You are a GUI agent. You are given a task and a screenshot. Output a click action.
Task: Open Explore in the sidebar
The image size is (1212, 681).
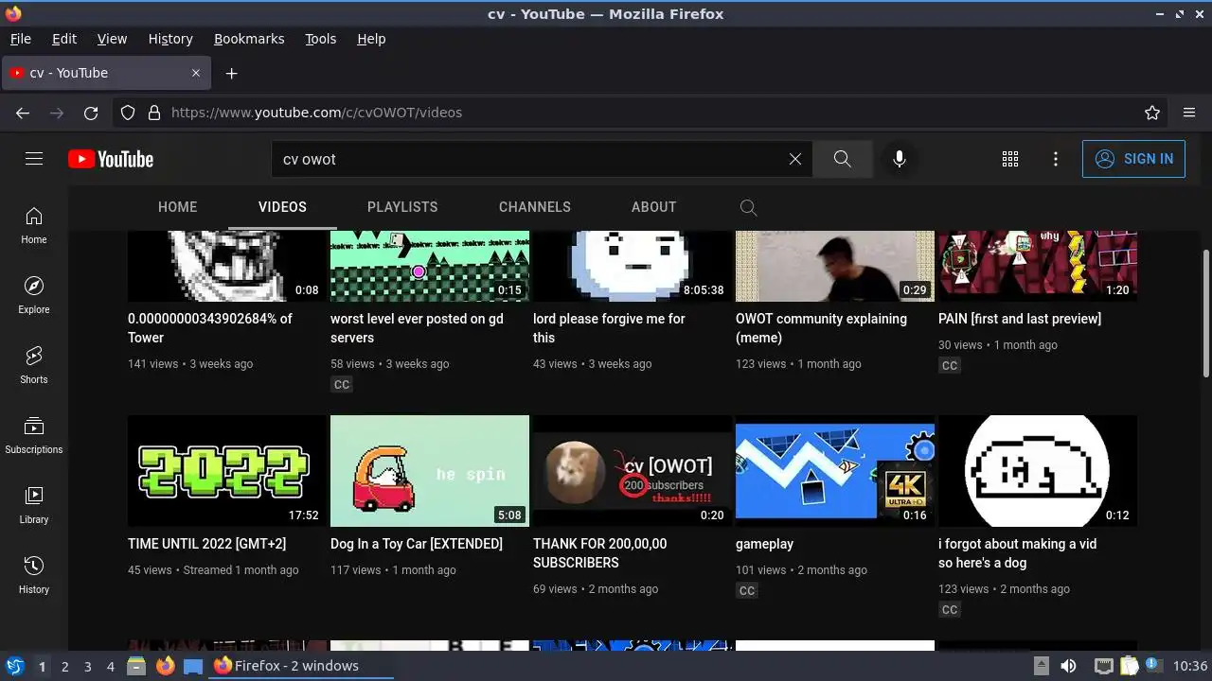tap(34, 296)
